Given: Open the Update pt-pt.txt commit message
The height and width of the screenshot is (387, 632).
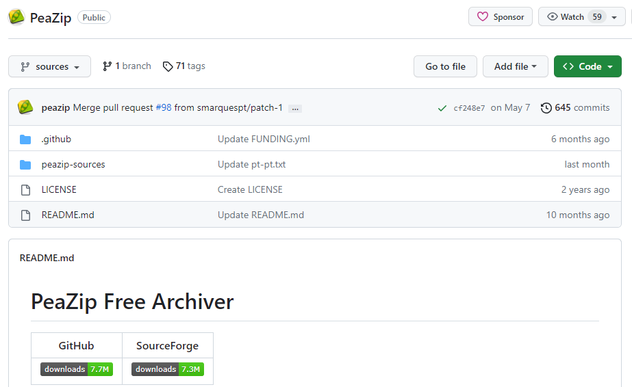Looking at the screenshot, I should [x=251, y=165].
